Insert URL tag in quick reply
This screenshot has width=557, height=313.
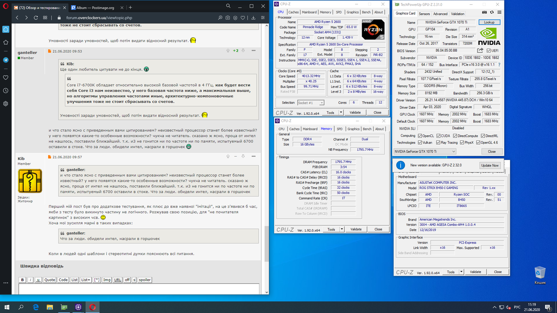(x=117, y=280)
